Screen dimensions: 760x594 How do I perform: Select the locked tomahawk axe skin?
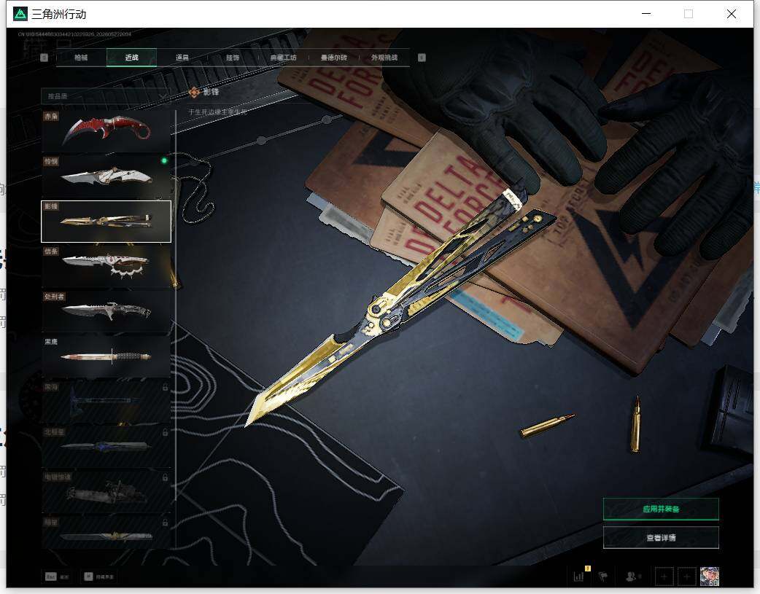(106, 401)
